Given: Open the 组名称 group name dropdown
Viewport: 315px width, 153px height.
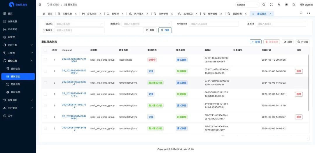Looking at the screenshot, I should point(79,24).
